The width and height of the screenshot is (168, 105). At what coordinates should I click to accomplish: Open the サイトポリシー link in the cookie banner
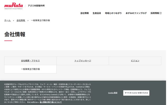click(x=33, y=102)
